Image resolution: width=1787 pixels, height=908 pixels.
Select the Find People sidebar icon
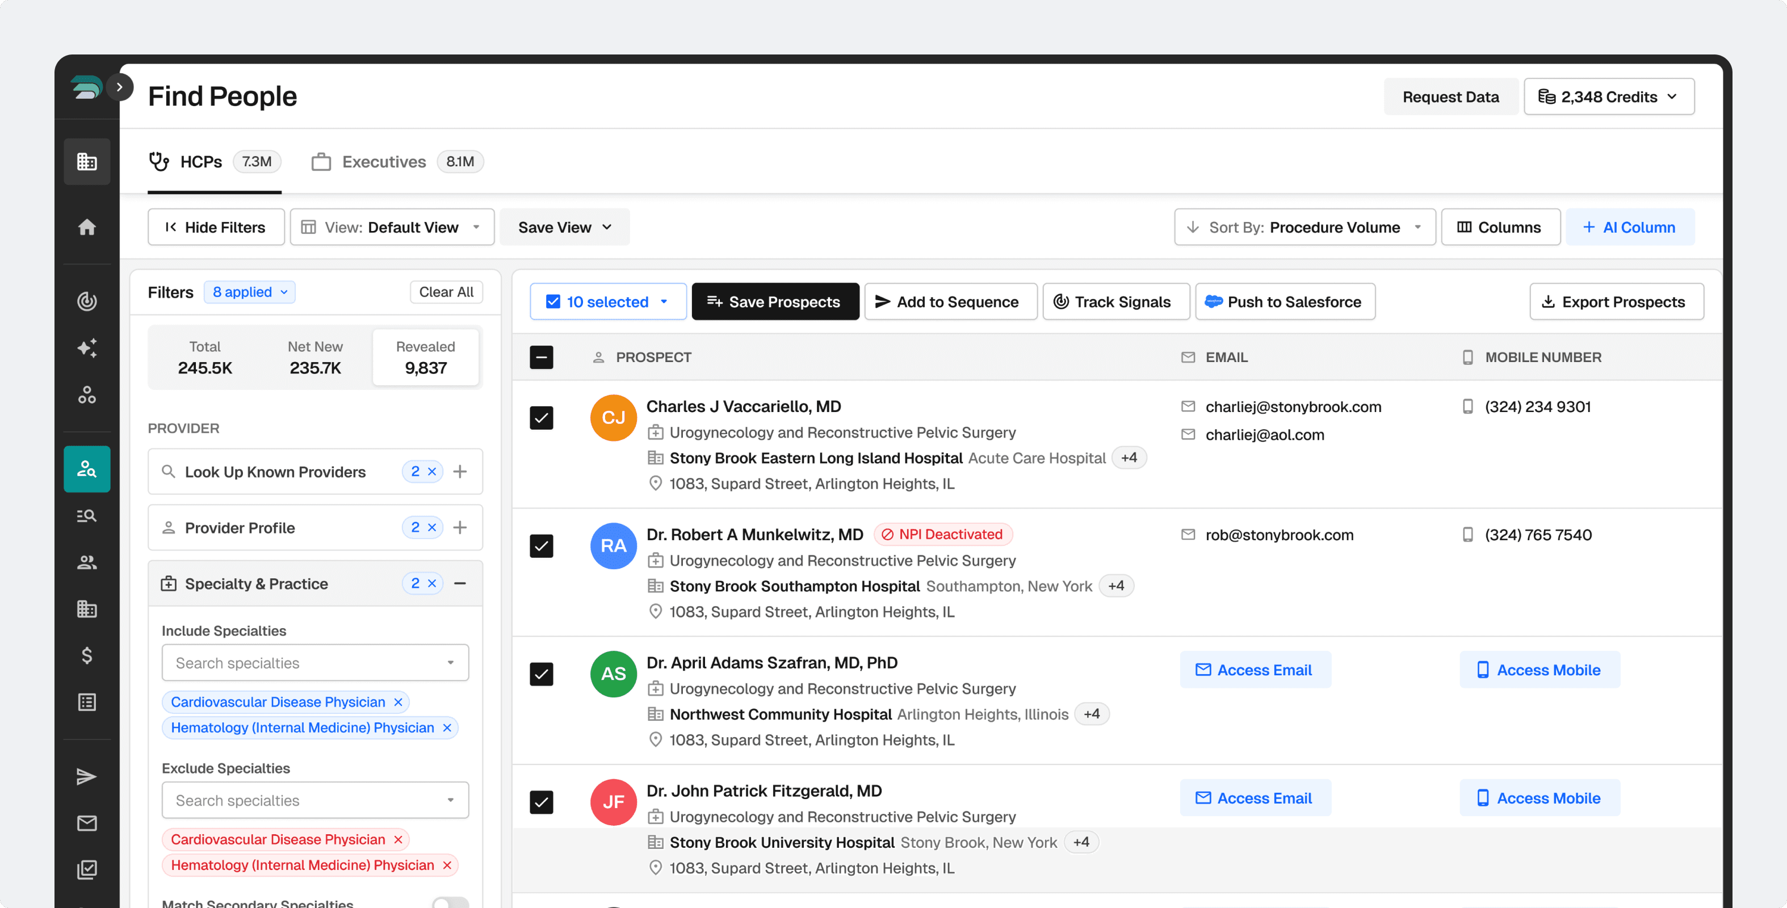pos(87,469)
